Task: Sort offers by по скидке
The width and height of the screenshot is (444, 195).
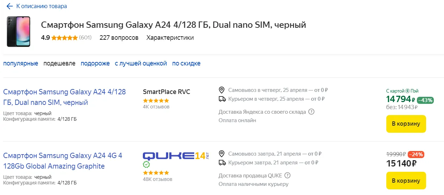Action: tap(186, 63)
